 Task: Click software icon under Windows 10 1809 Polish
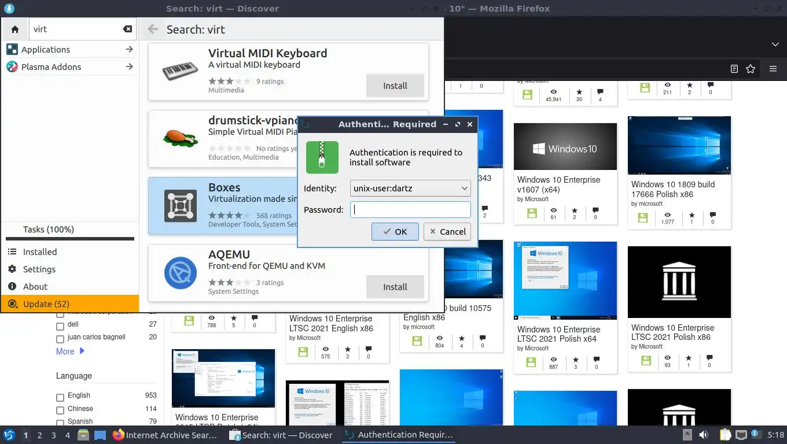click(642, 218)
